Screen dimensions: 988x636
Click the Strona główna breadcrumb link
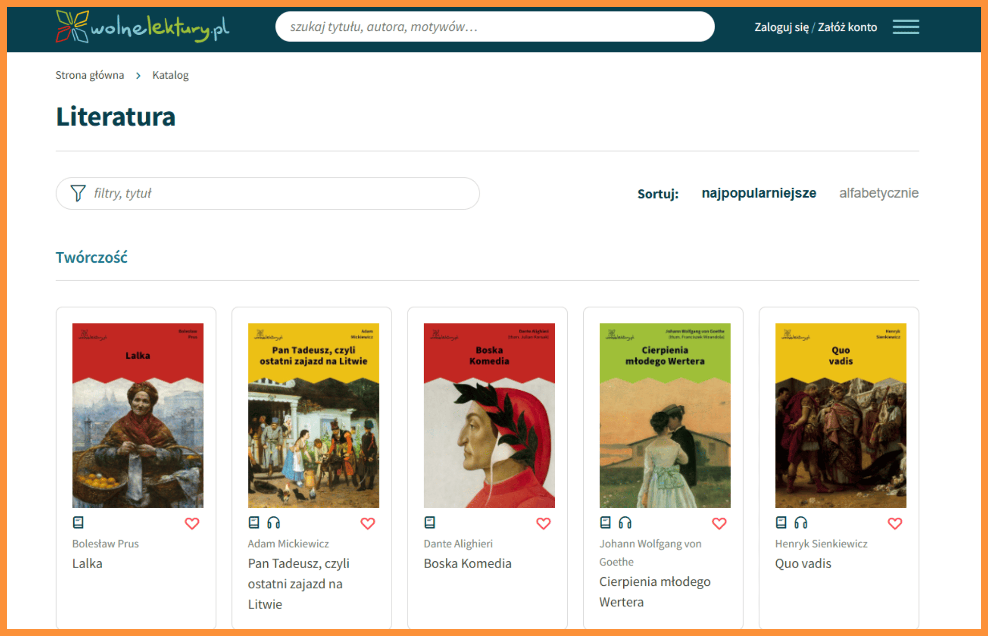point(90,75)
